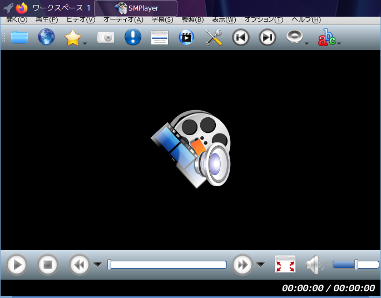
Task: Open the 字幕(S) menu
Action: tap(162, 19)
